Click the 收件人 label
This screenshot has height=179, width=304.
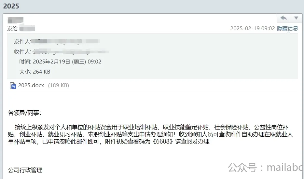click(22, 51)
